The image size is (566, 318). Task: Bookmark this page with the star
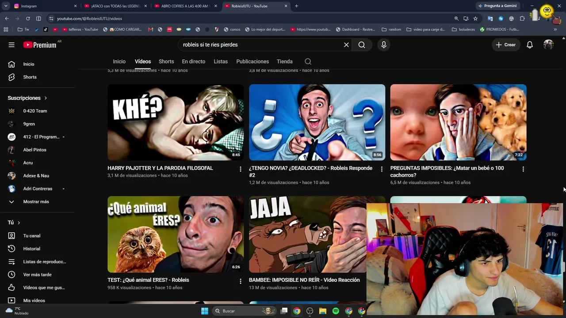coord(475,19)
